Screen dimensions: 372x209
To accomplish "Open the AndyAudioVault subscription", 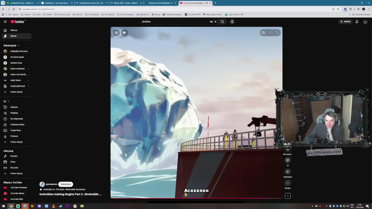I will (16, 86).
